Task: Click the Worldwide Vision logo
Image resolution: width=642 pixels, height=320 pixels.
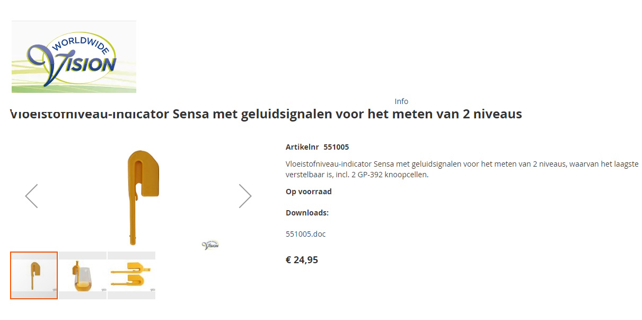Action: click(73, 56)
